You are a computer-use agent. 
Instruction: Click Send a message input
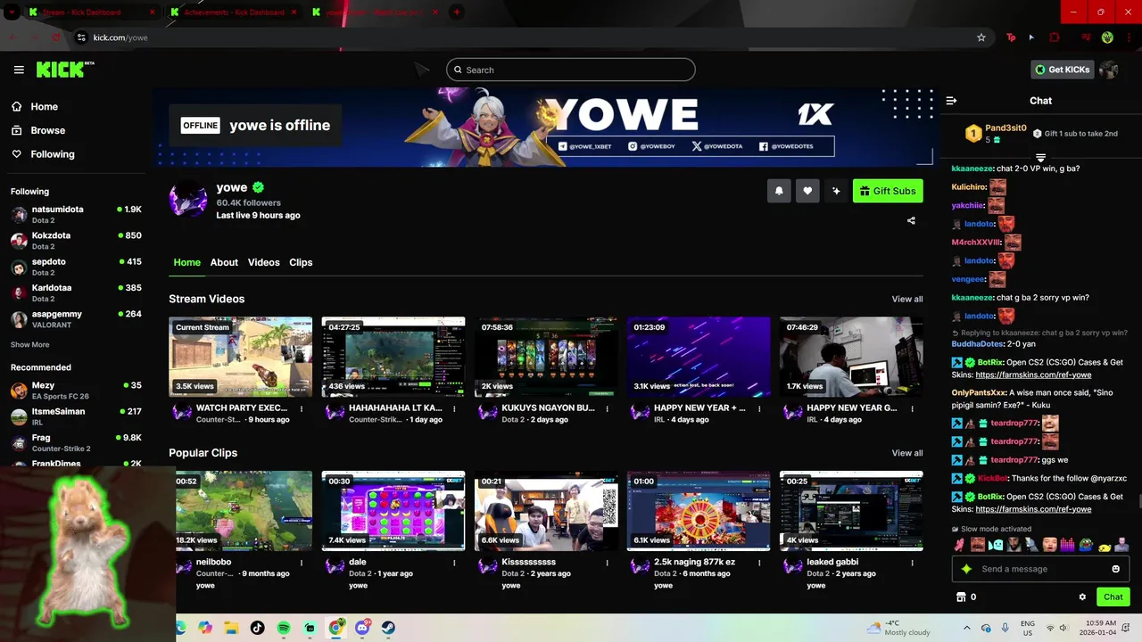click(1040, 569)
